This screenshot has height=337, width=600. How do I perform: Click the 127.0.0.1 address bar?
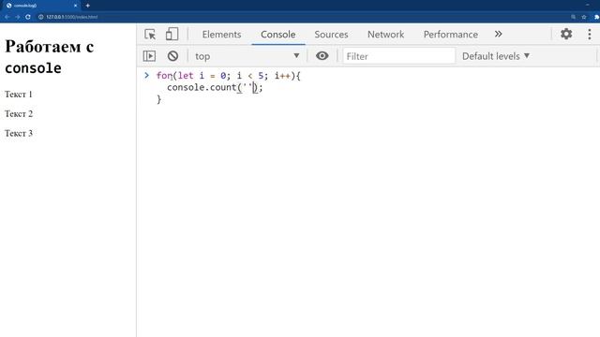click(72, 17)
